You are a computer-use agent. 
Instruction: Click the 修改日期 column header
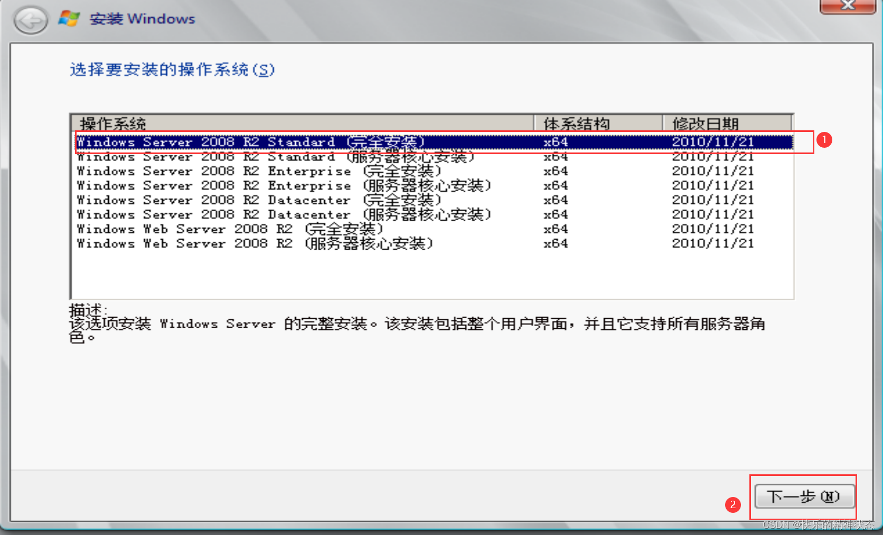[728, 123]
